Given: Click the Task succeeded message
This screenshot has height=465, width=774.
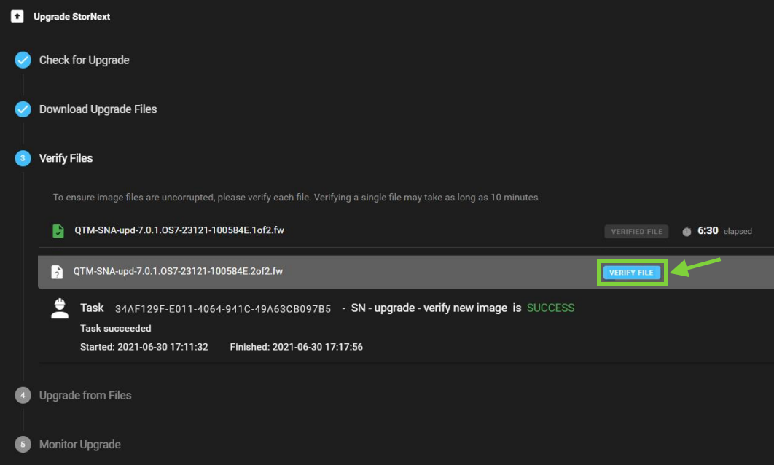Looking at the screenshot, I should point(115,328).
